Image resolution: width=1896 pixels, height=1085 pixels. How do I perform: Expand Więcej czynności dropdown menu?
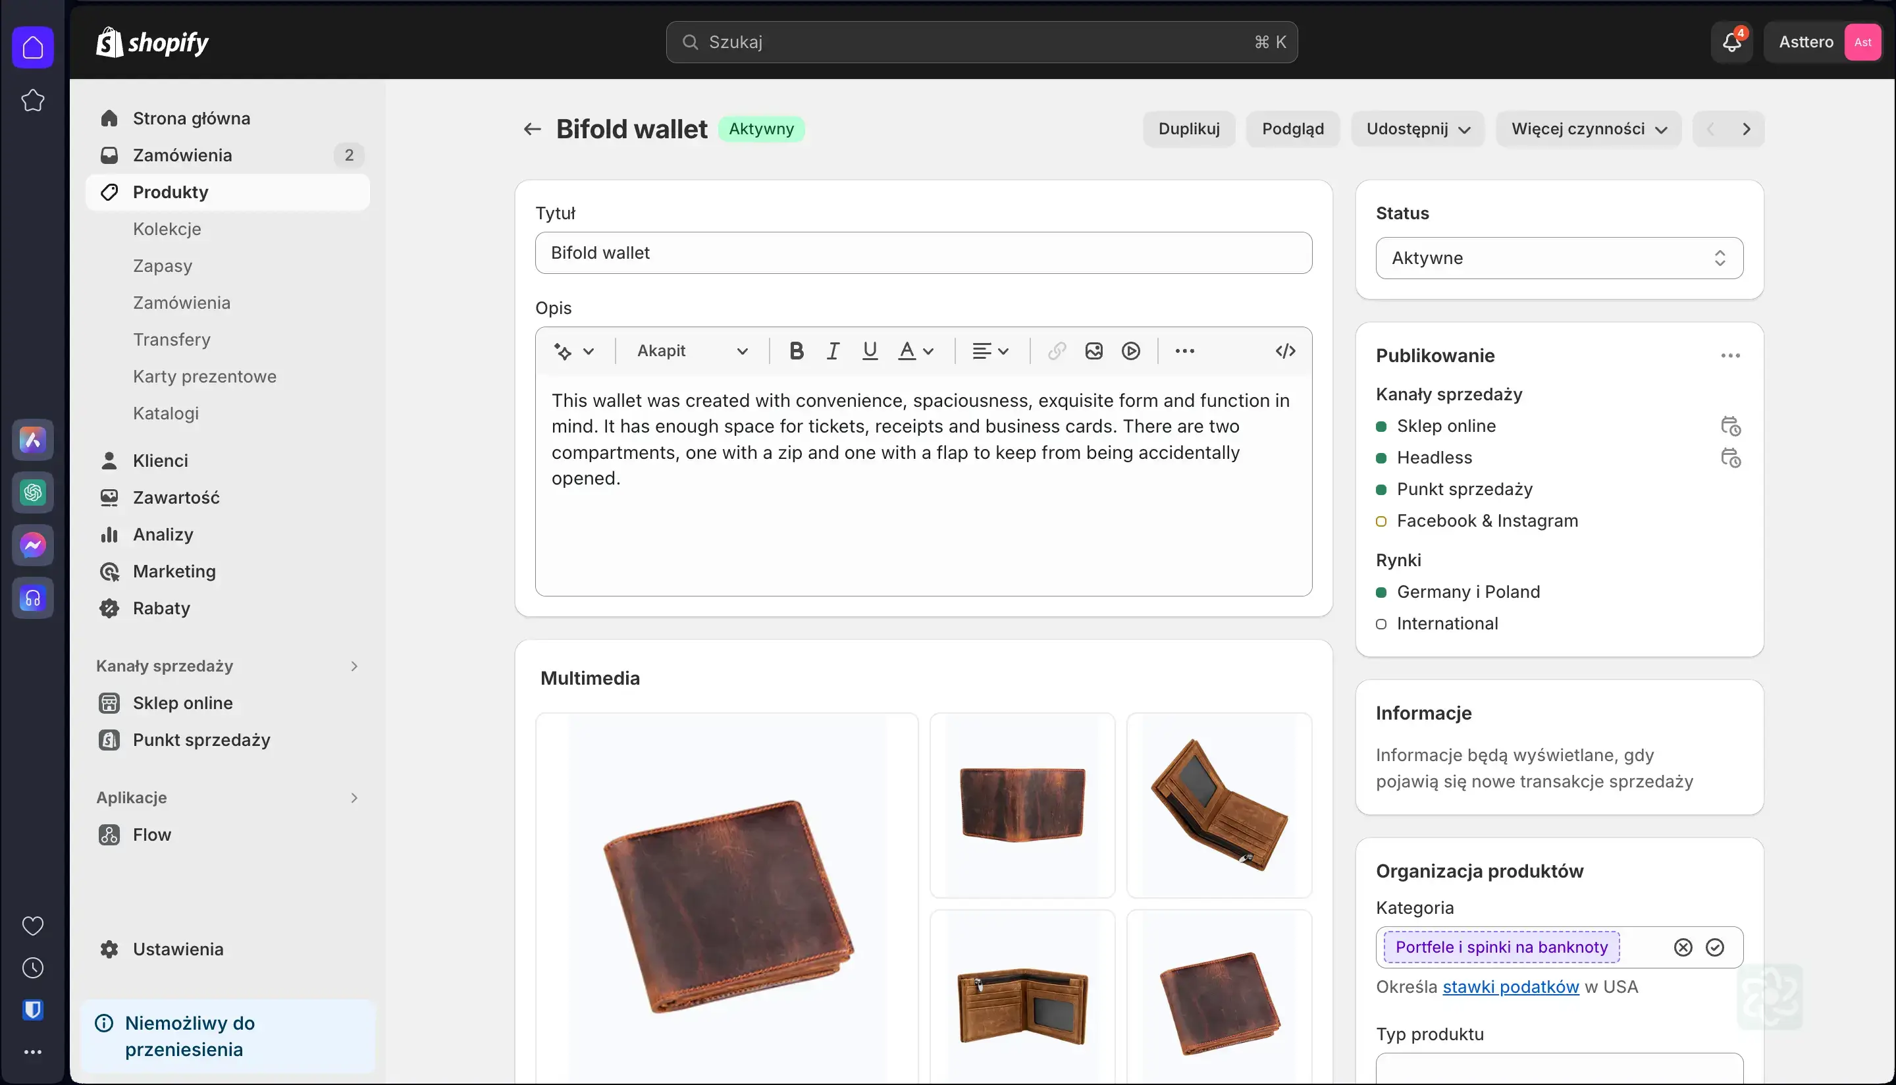tap(1587, 129)
